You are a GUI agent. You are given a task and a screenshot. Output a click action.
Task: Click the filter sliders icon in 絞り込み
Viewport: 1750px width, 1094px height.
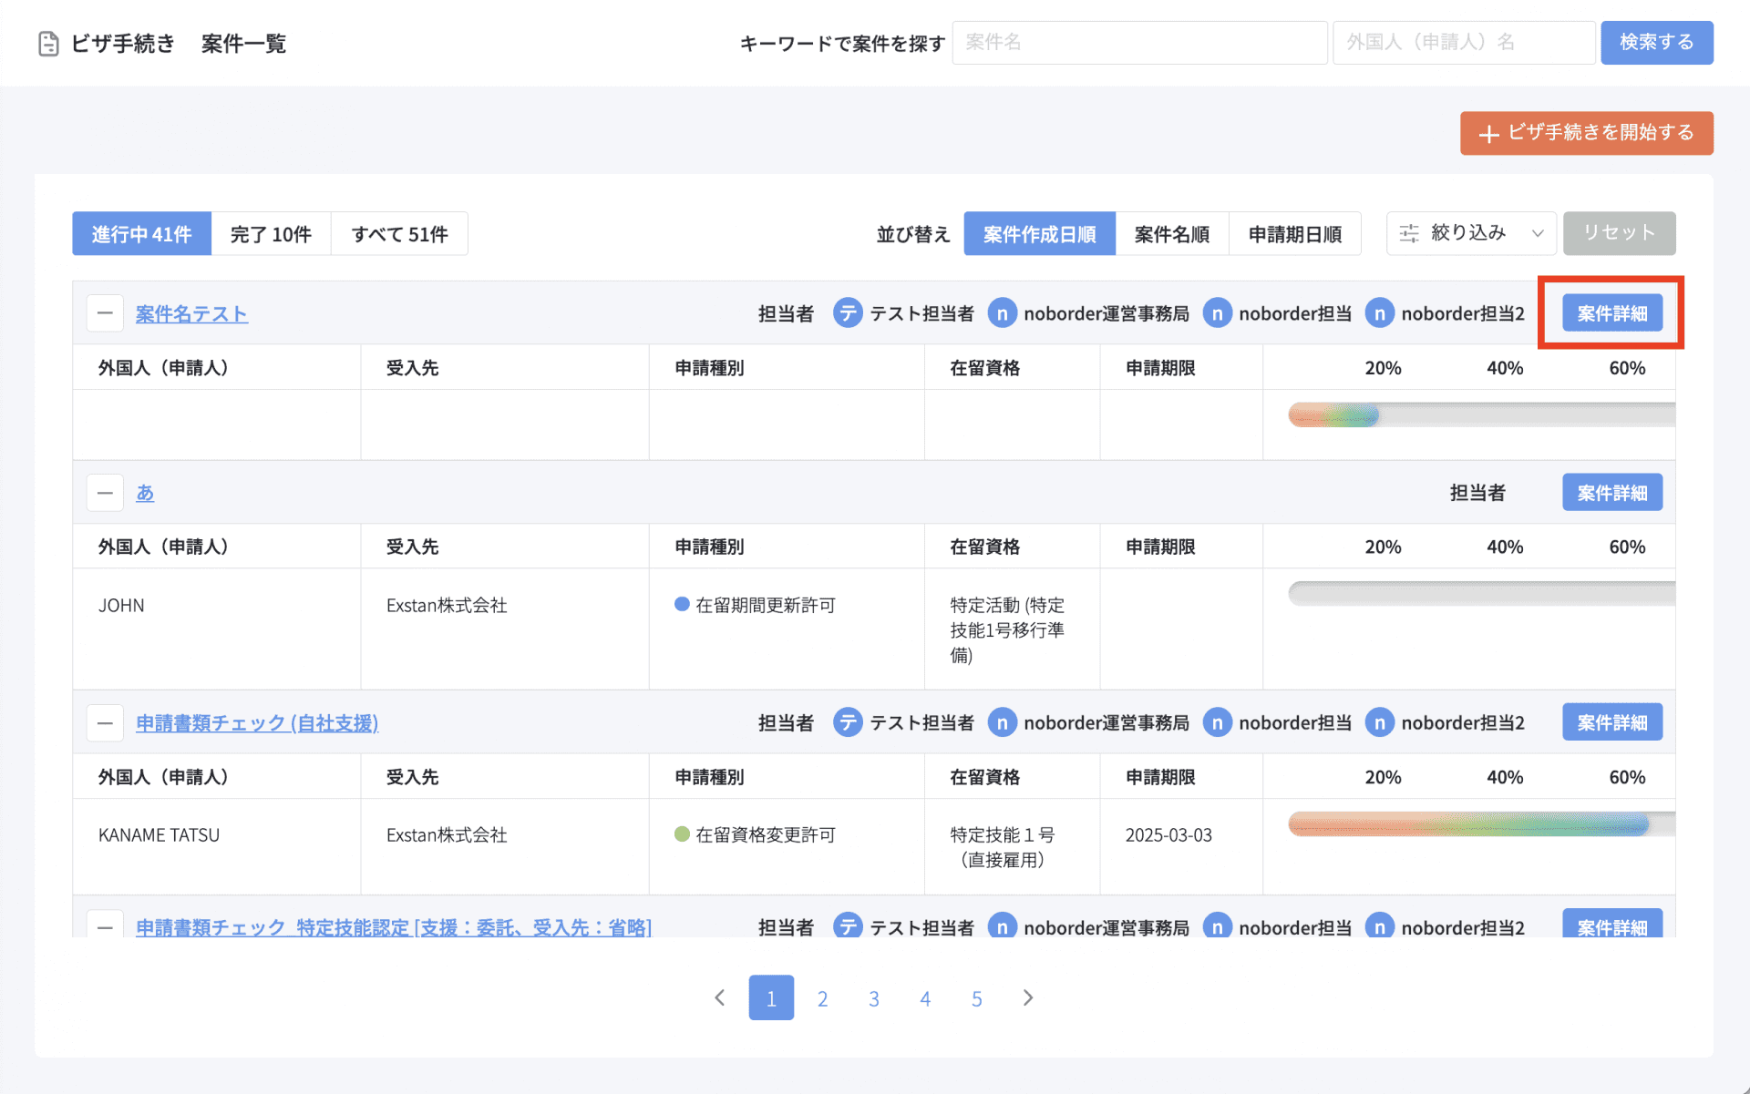pos(1409,233)
